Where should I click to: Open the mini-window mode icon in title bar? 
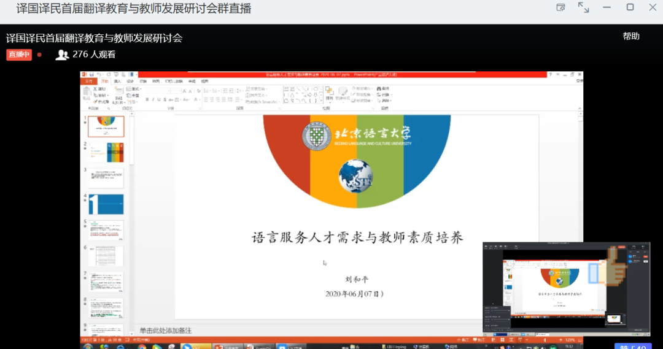560,7
